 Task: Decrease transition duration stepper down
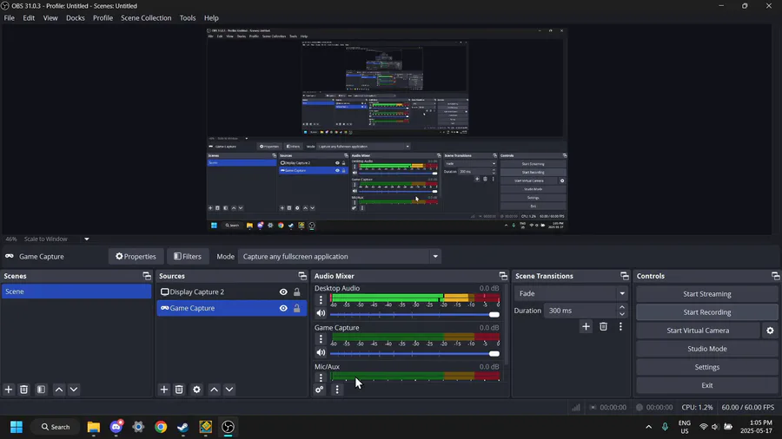coord(622,314)
